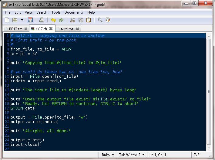Click the gedit icon in the title bar

[x=5, y=5]
